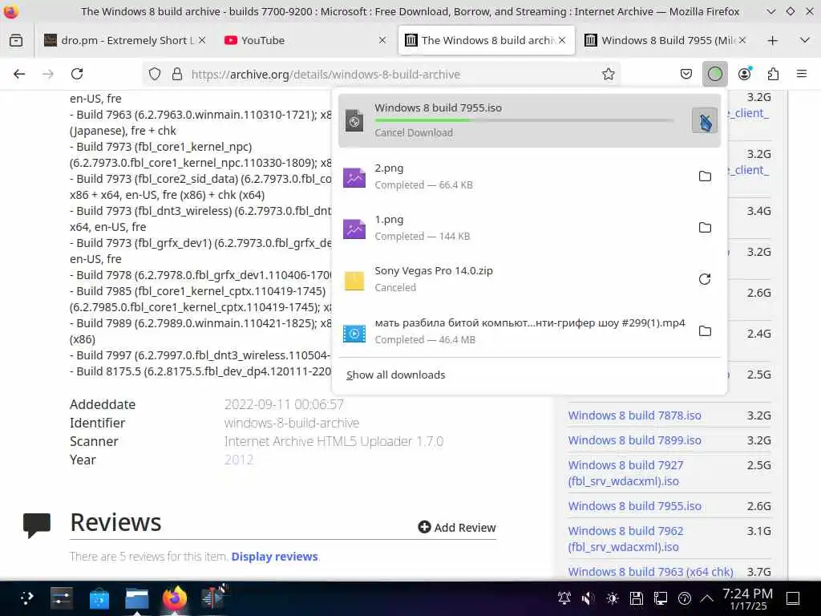Open Firefox View icon in tab bar
The image size is (821, 616).
pos(16,40)
